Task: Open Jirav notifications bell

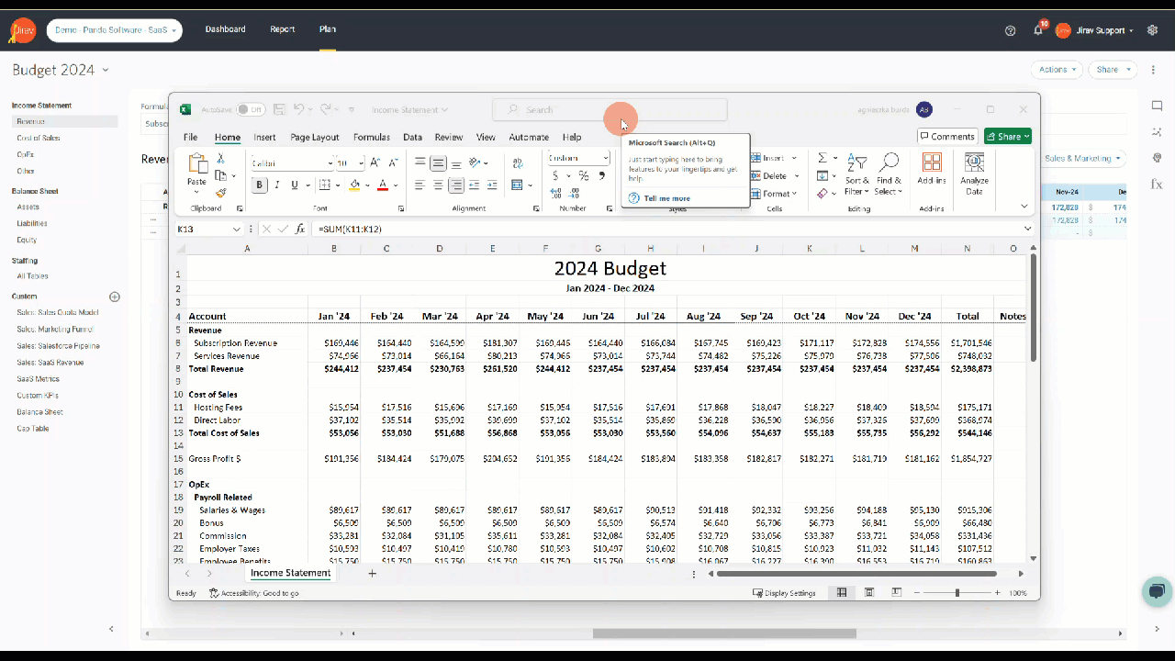Action: coord(1038,30)
